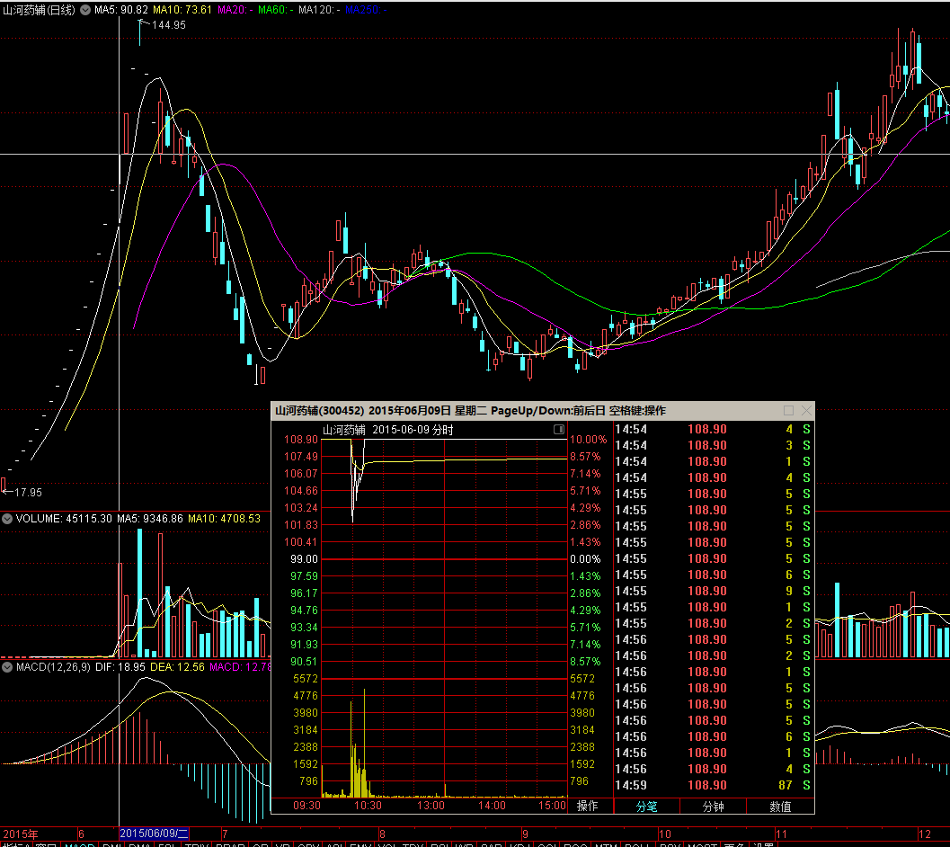Click the 2015年 label on the time axis
This screenshot has width=950, height=847.
21,834
